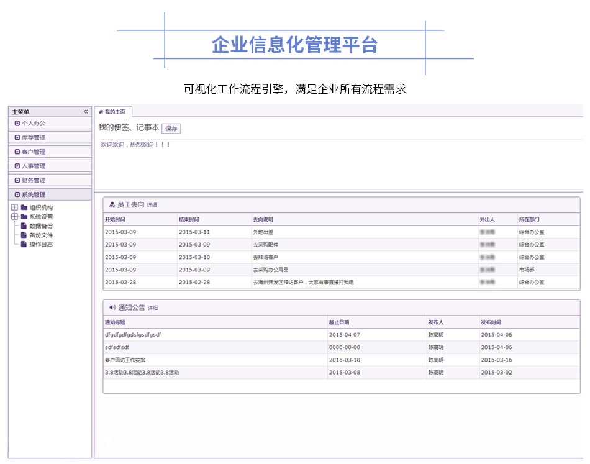This screenshot has height=464, width=590.
Task: Click the 个人办公 expand icon
Action: pos(17,123)
